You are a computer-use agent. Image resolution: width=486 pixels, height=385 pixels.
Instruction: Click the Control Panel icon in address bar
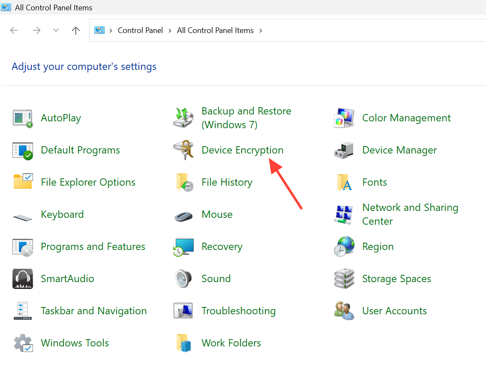click(99, 30)
